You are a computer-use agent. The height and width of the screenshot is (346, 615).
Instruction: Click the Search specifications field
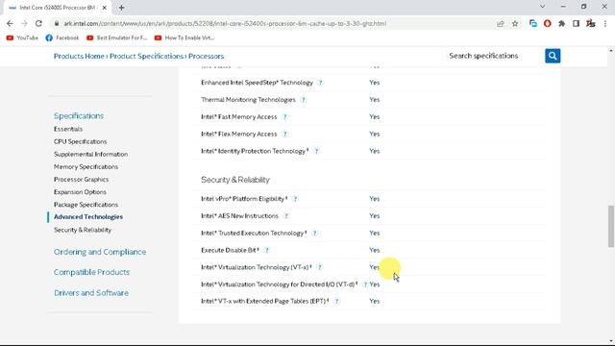point(492,56)
